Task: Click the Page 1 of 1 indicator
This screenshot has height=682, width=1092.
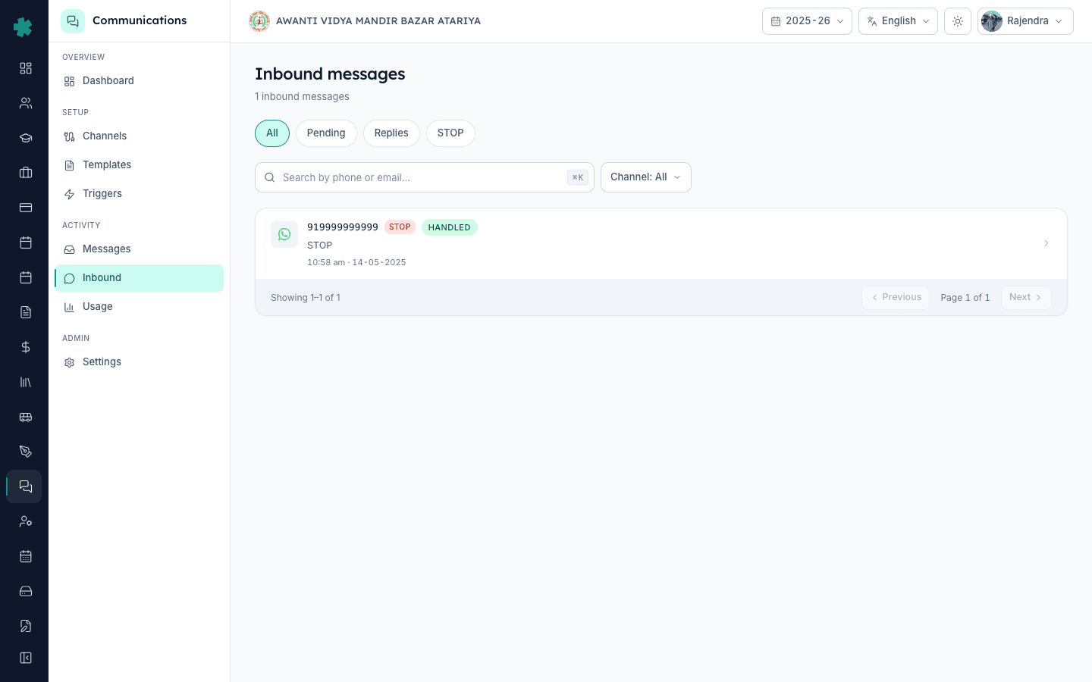Action: pos(965,298)
